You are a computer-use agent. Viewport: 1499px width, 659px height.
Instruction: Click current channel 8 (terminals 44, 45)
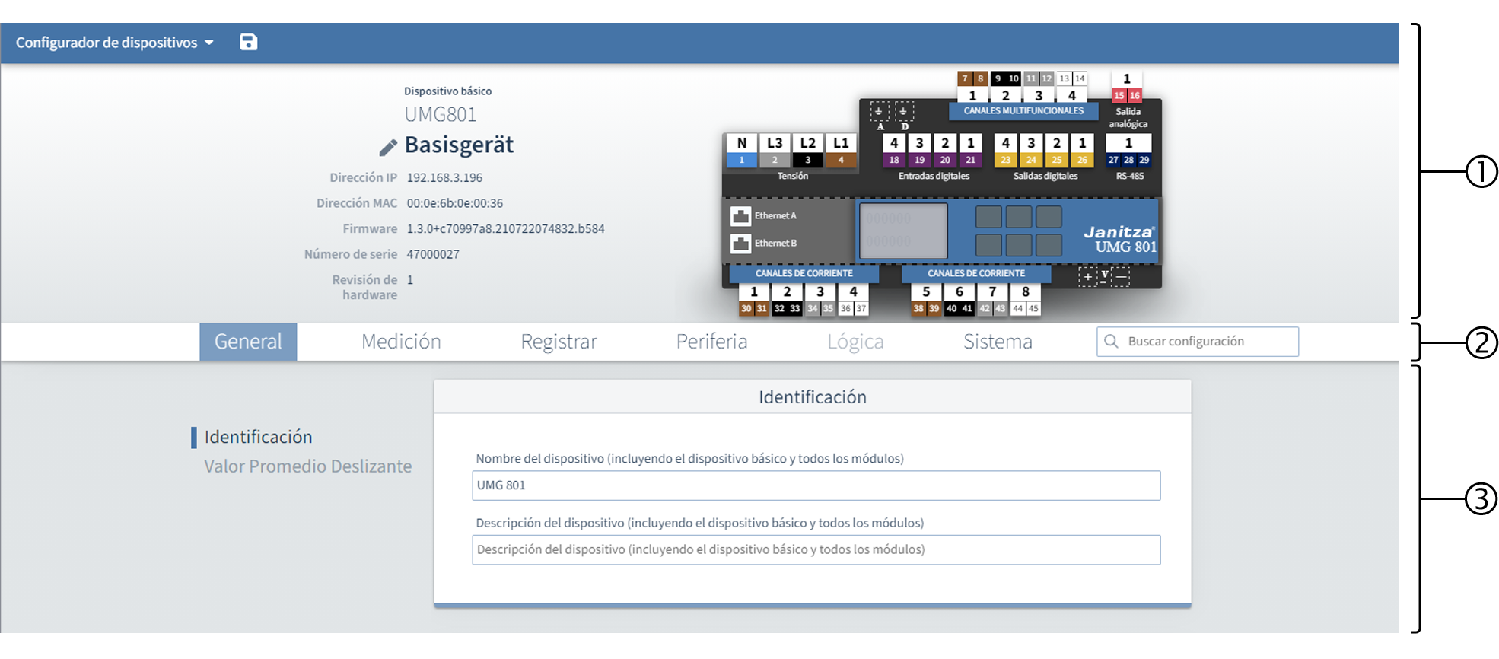tap(1026, 300)
